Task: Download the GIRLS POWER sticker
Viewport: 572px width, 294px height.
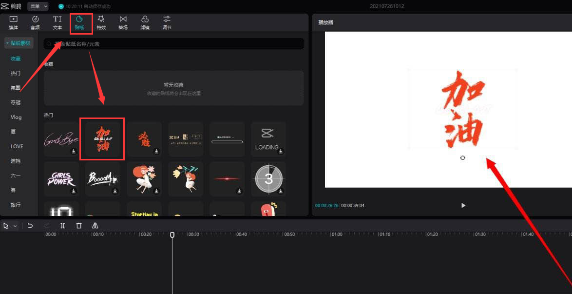Action: [x=74, y=191]
